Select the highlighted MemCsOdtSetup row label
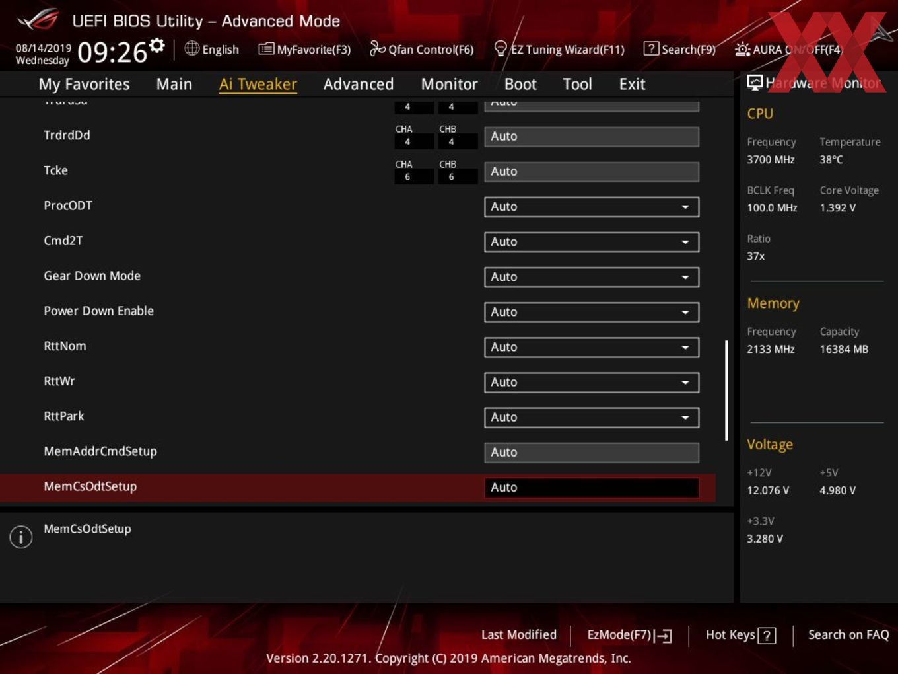Image resolution: width=898 pixels, height=674 pixels. click(90, 486)
